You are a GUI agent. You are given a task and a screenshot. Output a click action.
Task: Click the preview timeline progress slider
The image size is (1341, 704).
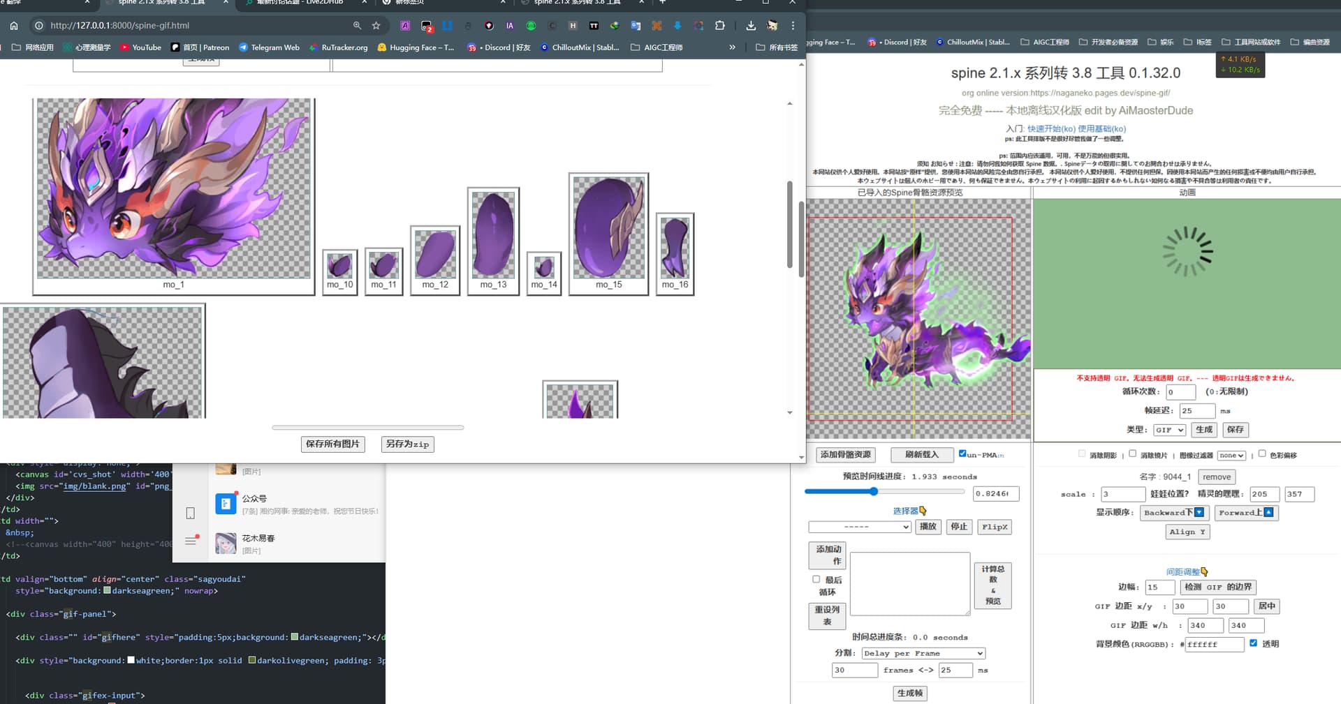coord(885,491)
